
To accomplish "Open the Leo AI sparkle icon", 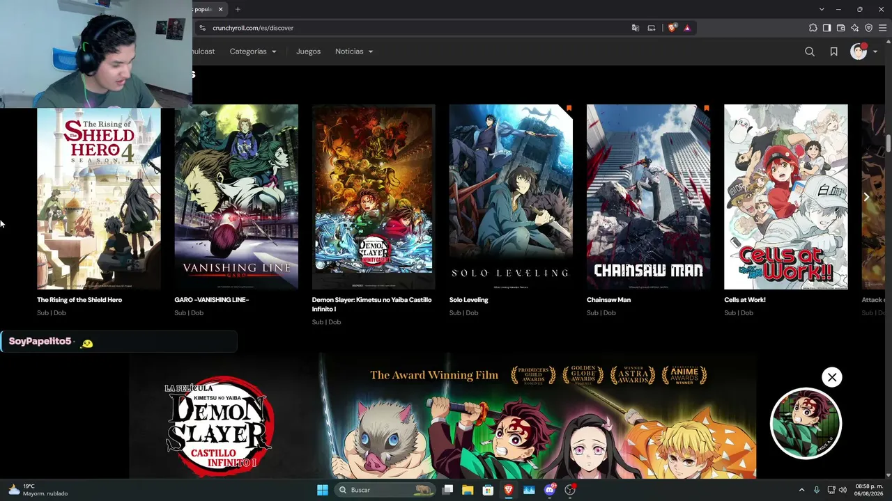I will [x=854, y=28].
